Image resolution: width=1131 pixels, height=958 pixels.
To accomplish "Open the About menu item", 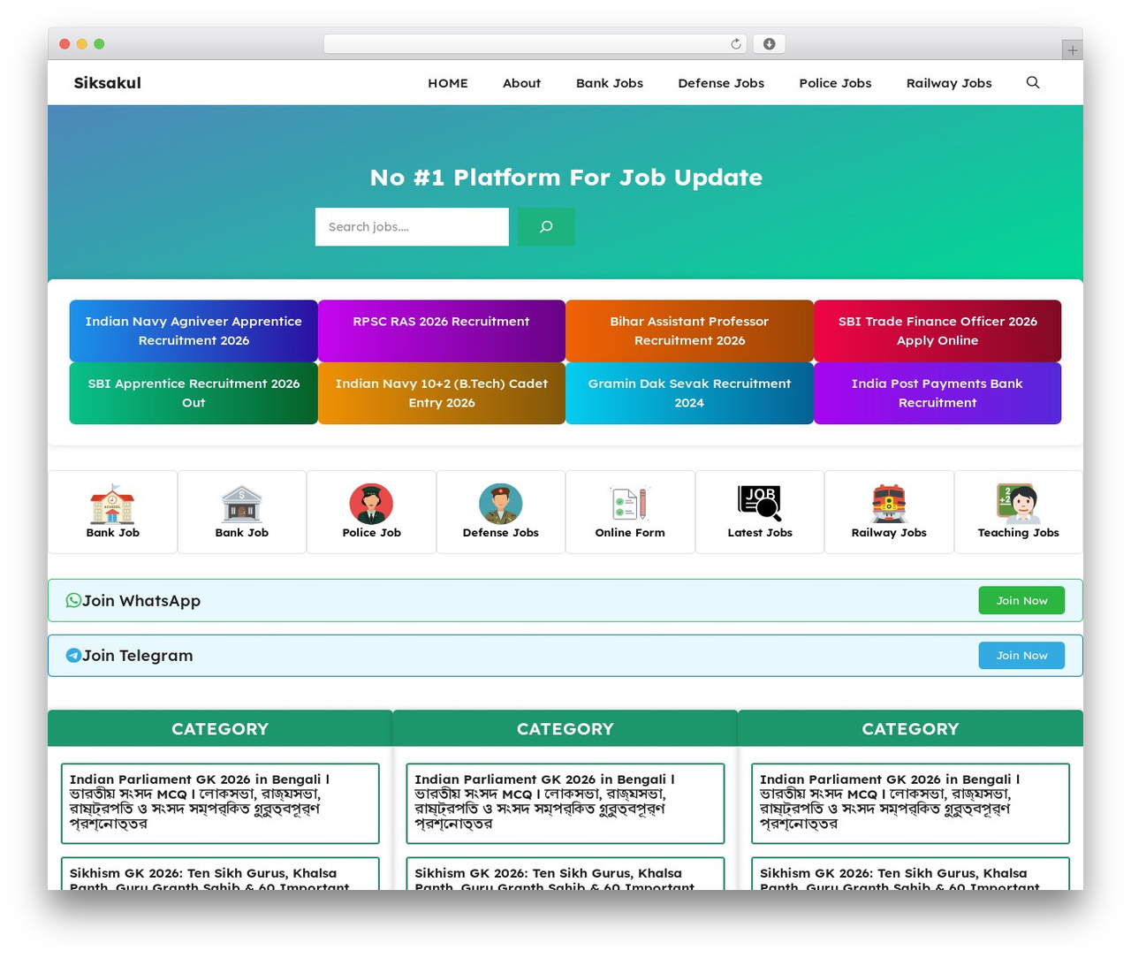I will [x=521, y=83].
